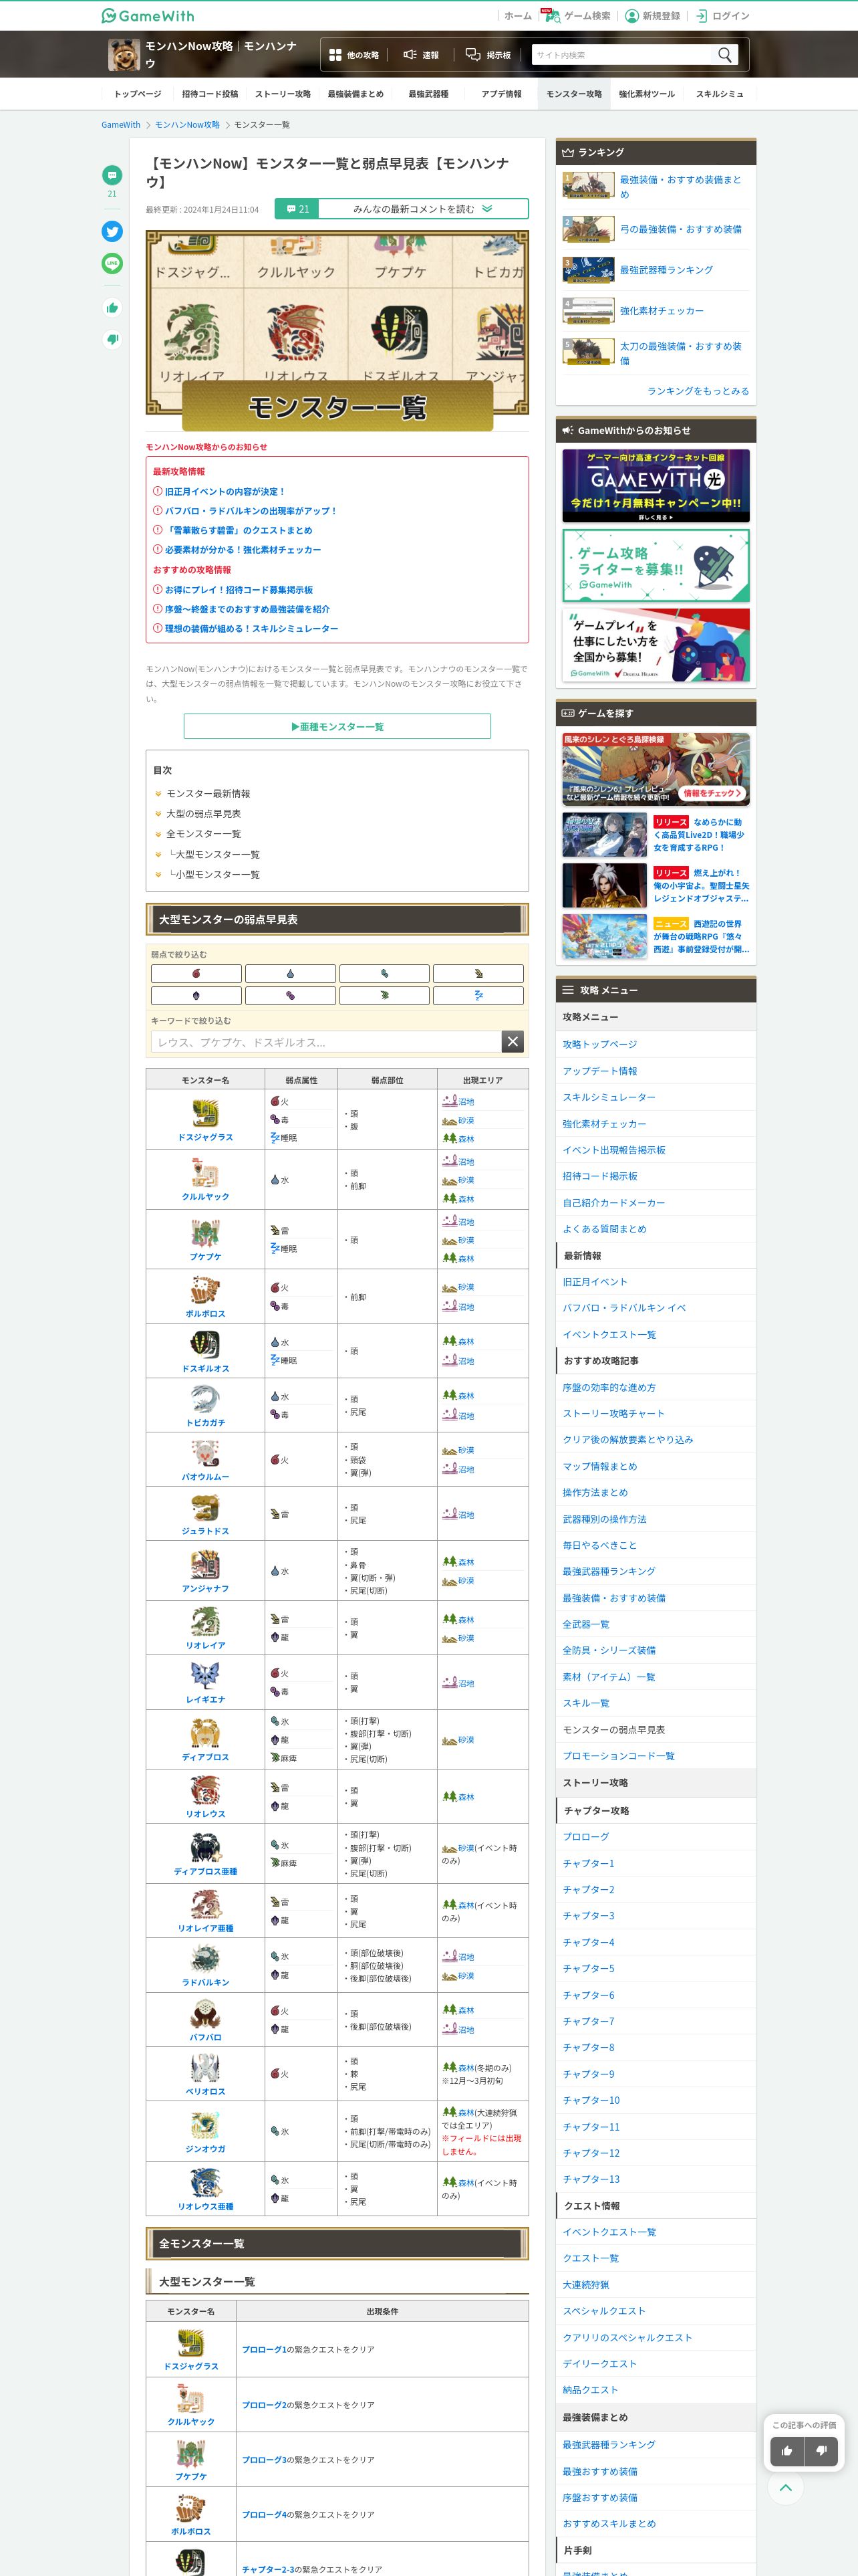The width and height of the screenshot is (858, 2576).
Task: Rate article good in この記事への評価
Action: point(787,2451)
